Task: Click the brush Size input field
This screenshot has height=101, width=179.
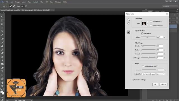Action: (22, 6)
